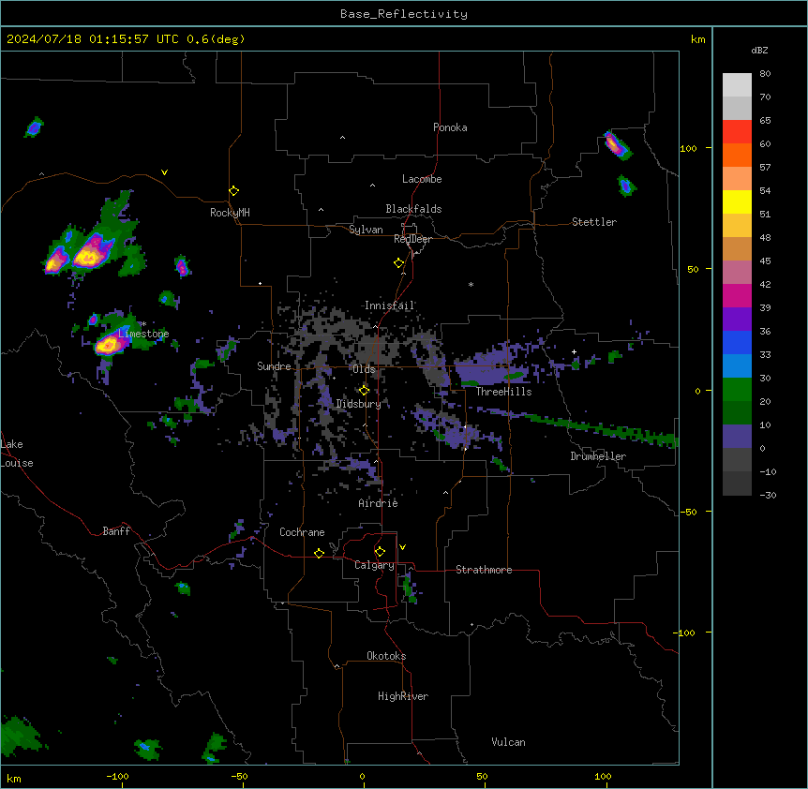Image resolution: width=808 pixels, height=789 pixels.
Task: Click the white caret marker west of Ponoka
Action: pos(343,138)
